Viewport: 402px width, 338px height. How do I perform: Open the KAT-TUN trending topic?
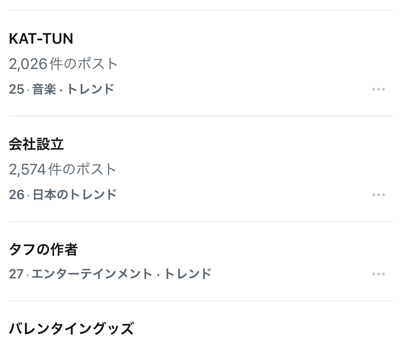tap(41, 39)
